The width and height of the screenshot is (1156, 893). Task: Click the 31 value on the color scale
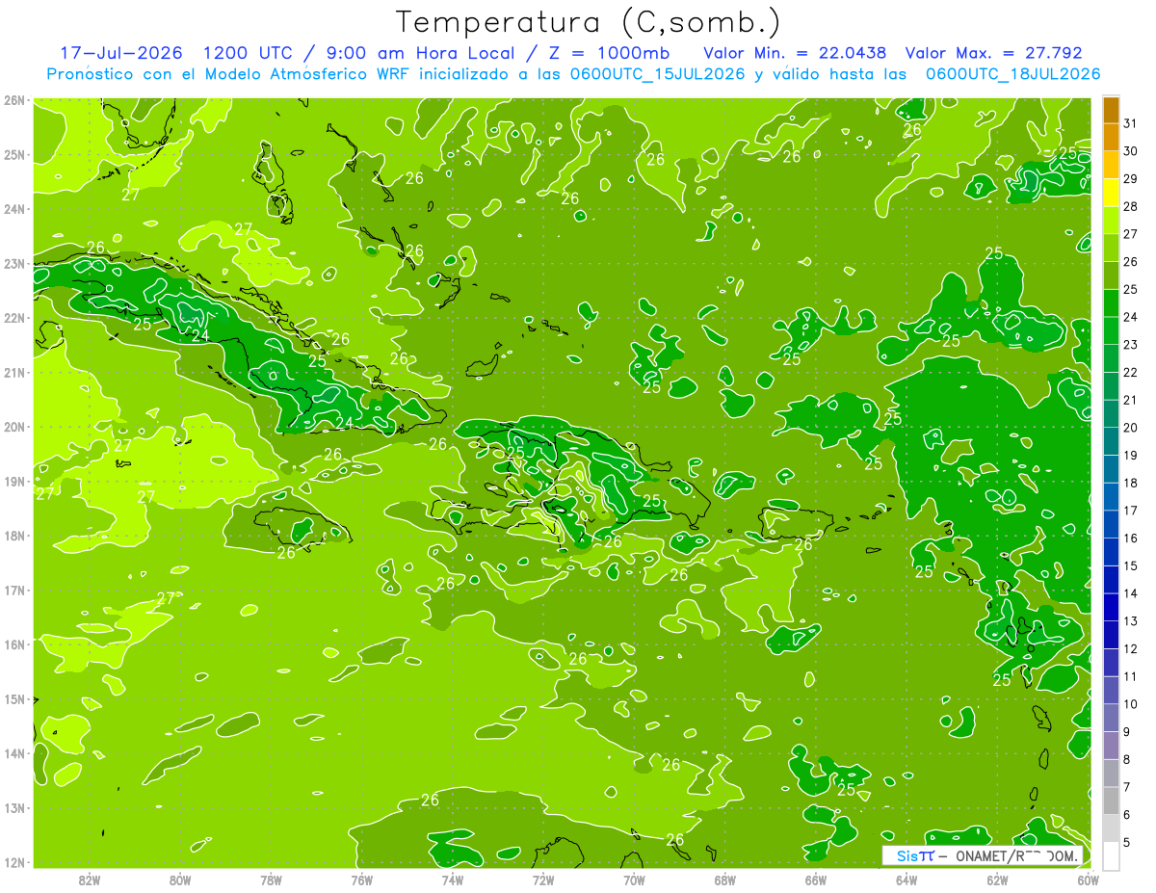(1131, 123)
